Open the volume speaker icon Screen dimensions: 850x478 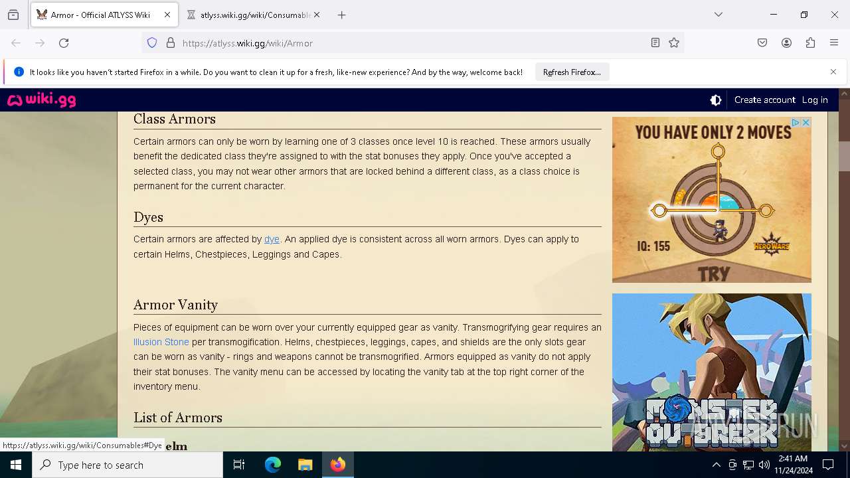tap(764, 465)
